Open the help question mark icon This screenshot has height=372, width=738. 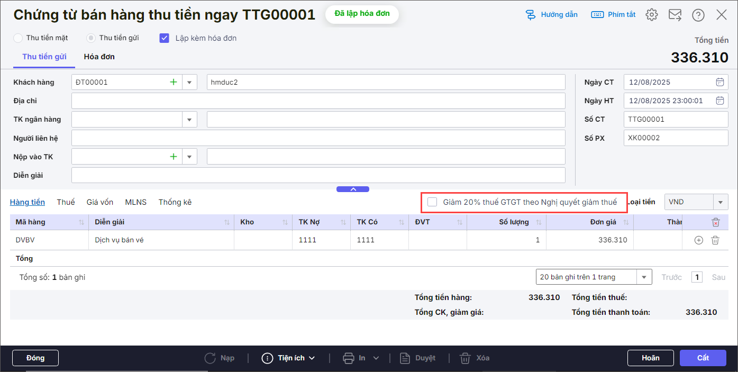(x=698, y=15)
